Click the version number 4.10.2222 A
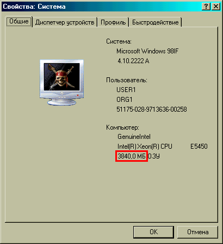The image size is (223, 244). click(x=133, y=61)
